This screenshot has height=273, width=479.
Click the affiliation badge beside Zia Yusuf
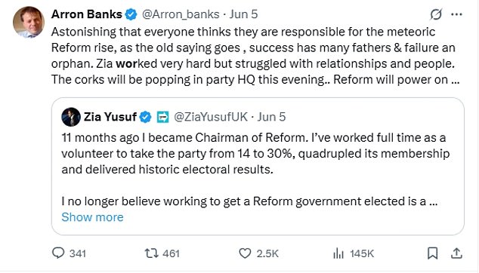(x=163, y=117)
